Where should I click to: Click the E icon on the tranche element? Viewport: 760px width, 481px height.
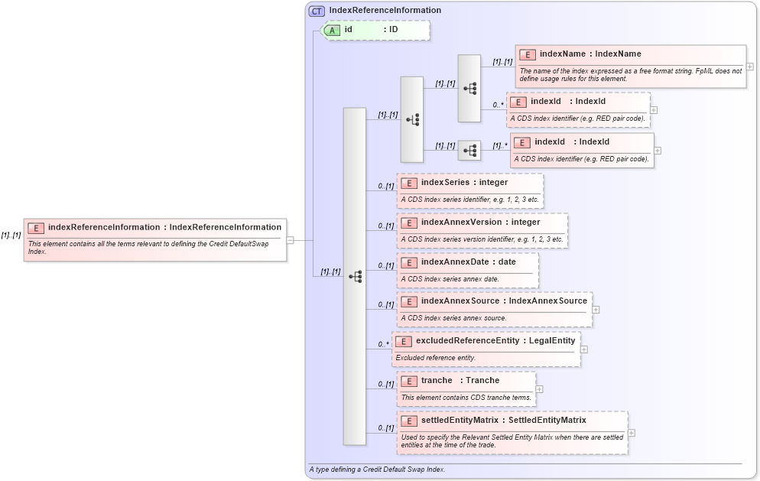point(408,381)
